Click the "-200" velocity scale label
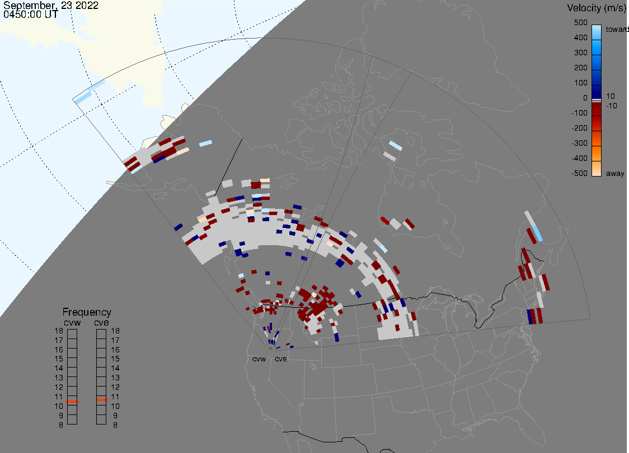The image size is (629, 453). (x=579, y=128)
